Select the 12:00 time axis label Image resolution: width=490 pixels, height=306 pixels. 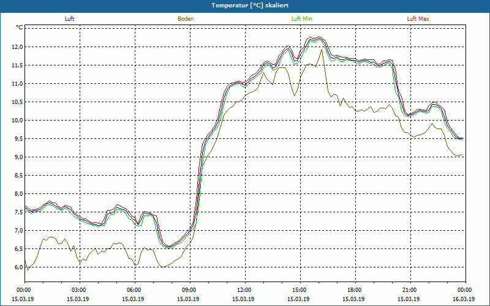(x=244, y=290)
